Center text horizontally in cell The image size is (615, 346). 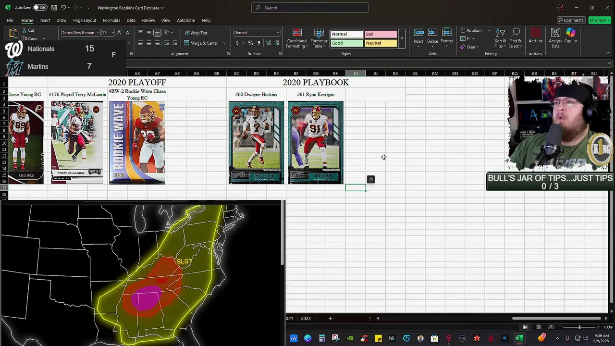(149, 43)
